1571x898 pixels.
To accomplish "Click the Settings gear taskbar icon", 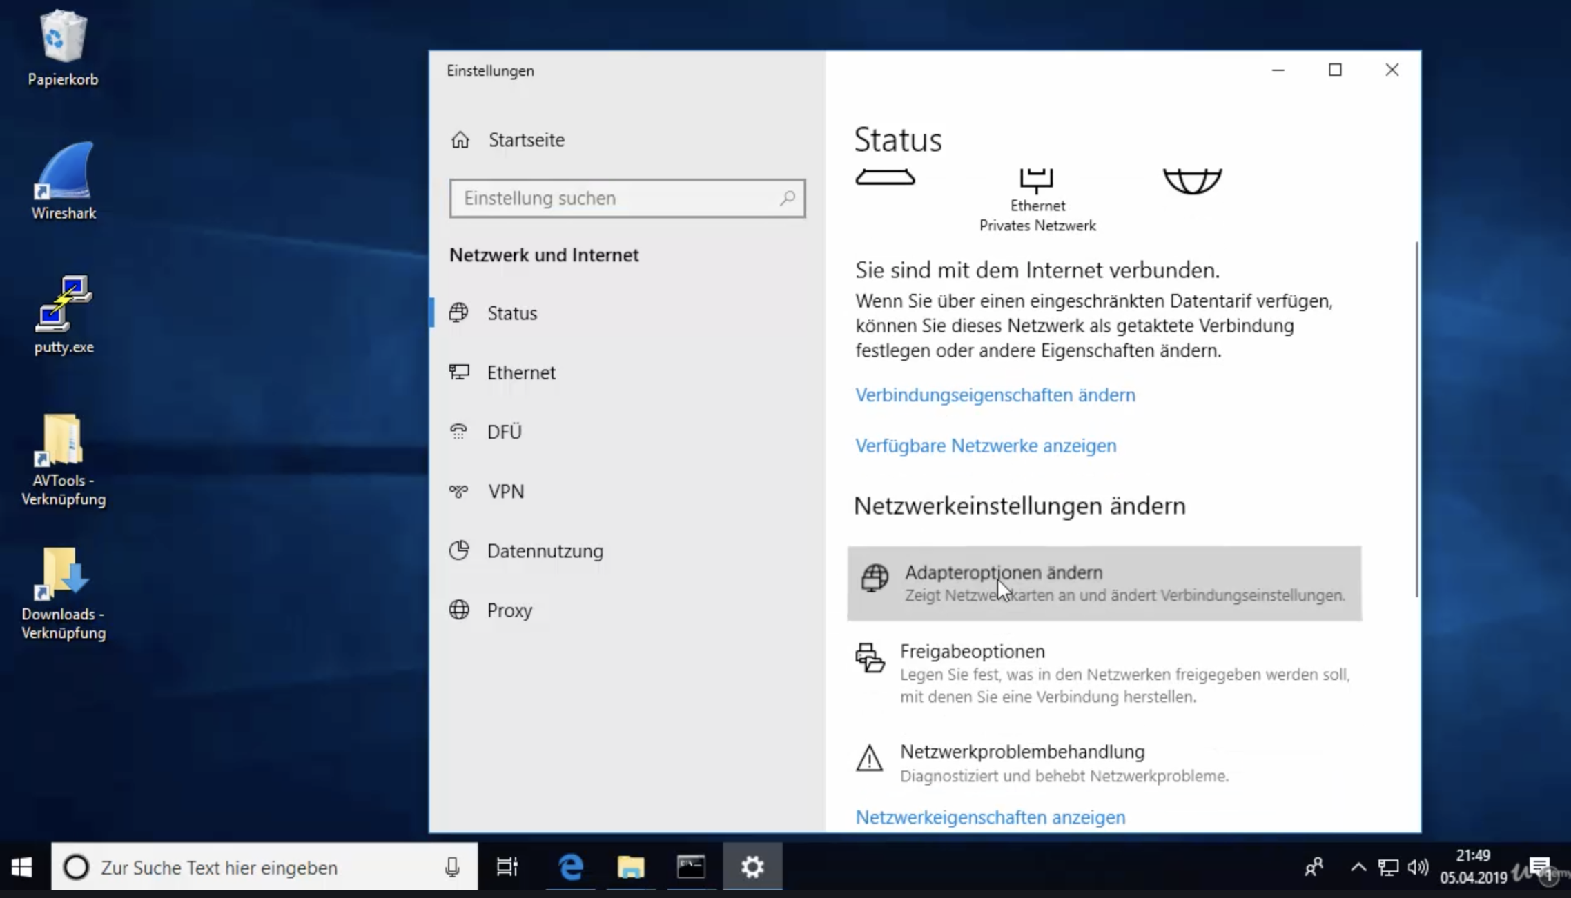I will (x=752, y=867).
